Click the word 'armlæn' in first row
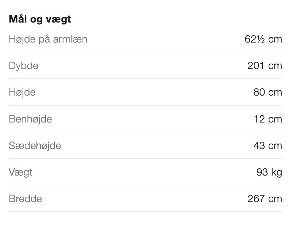Screen dimensions: 297x229 [70, 39]
